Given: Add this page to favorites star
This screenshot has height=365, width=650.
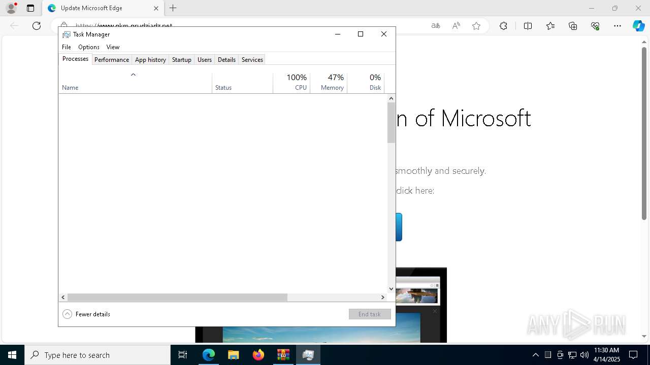Looking at the screenshot, I should coord(476,26).
